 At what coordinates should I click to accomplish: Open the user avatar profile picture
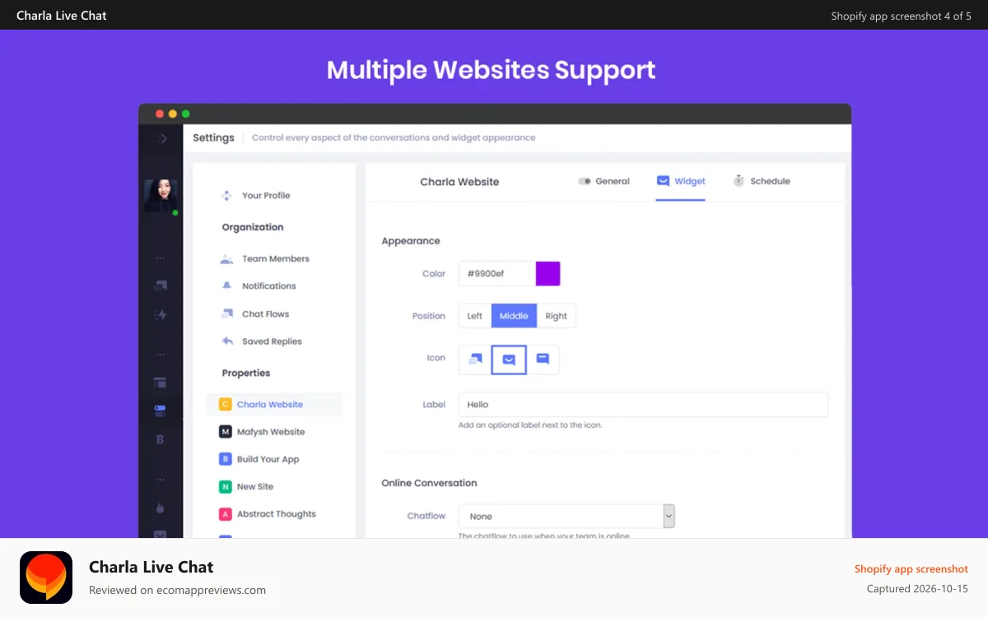161,195
